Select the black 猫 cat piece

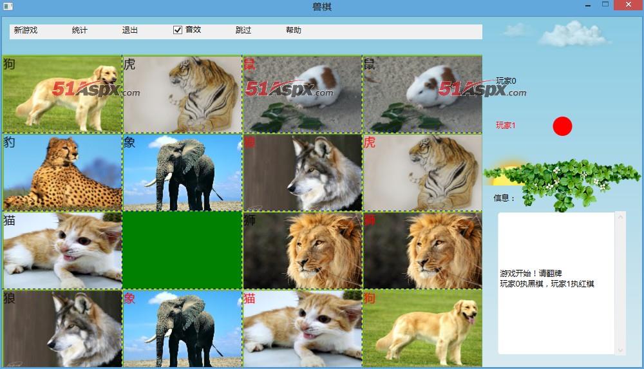62,251
